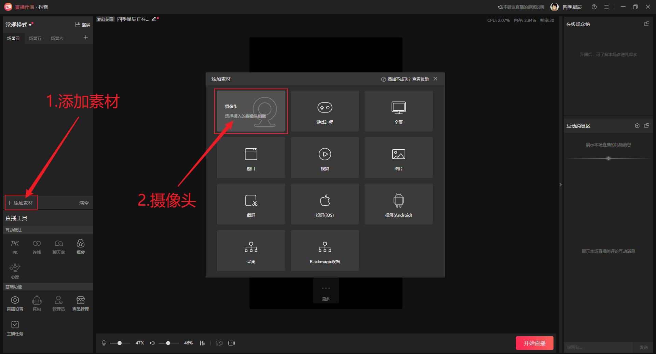Close the 添加素材 dialog
The width and height of the screenshot is (656, 354).
click(x=435, y=79)
